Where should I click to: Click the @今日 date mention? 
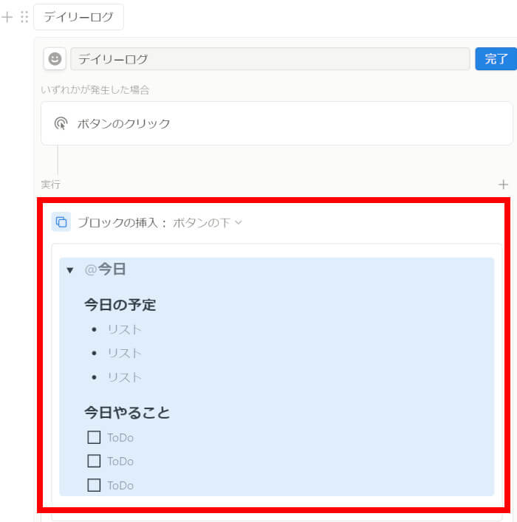[106, 269]
